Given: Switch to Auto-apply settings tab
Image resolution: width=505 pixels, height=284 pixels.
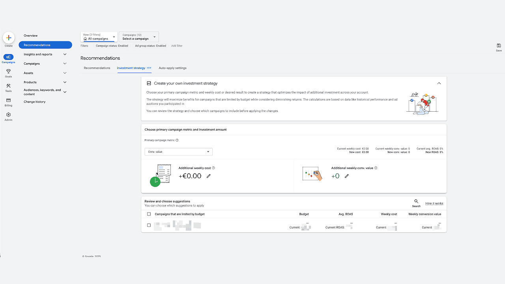Looking at the screenshot, I should pyautogui.click(x=172, y=68).
